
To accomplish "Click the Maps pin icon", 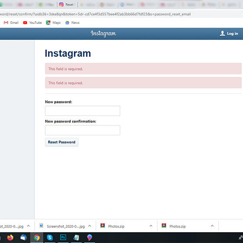I will tap(48, 23).
